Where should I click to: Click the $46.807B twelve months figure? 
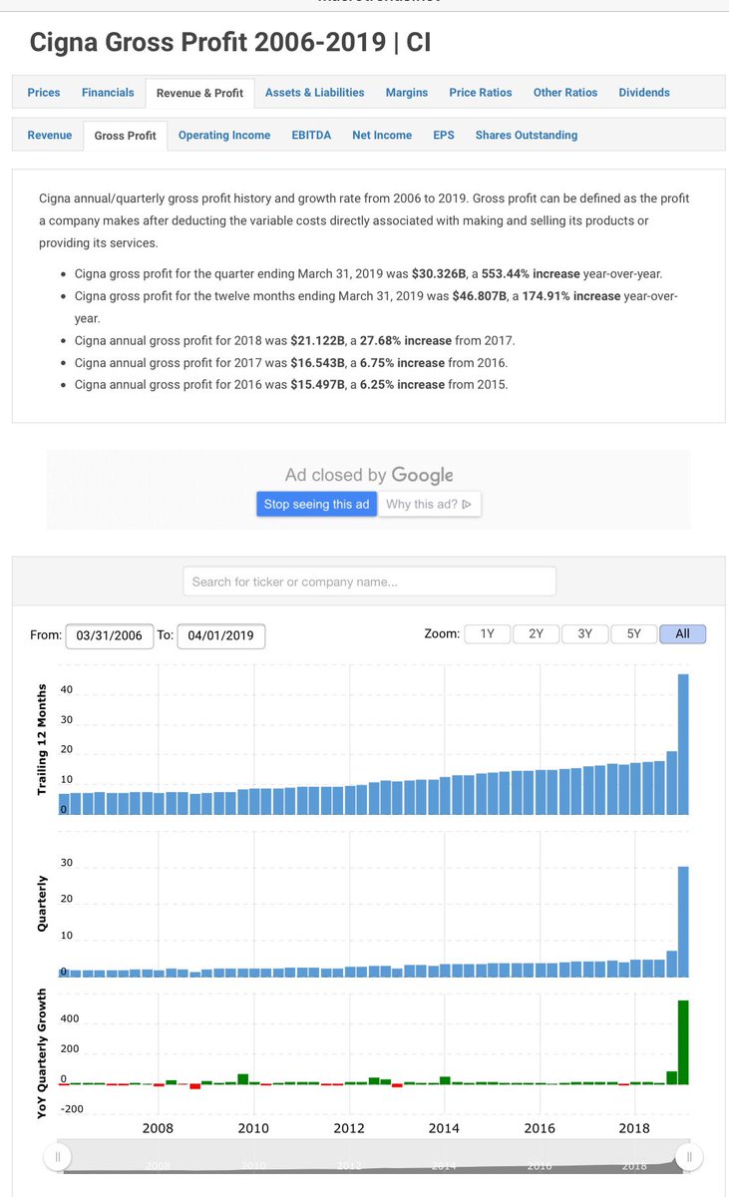480,296
